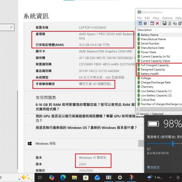The image size is (182, 182).
Task: Click Show Battery Information toolbar icon
Action: (x=140, y=23)
